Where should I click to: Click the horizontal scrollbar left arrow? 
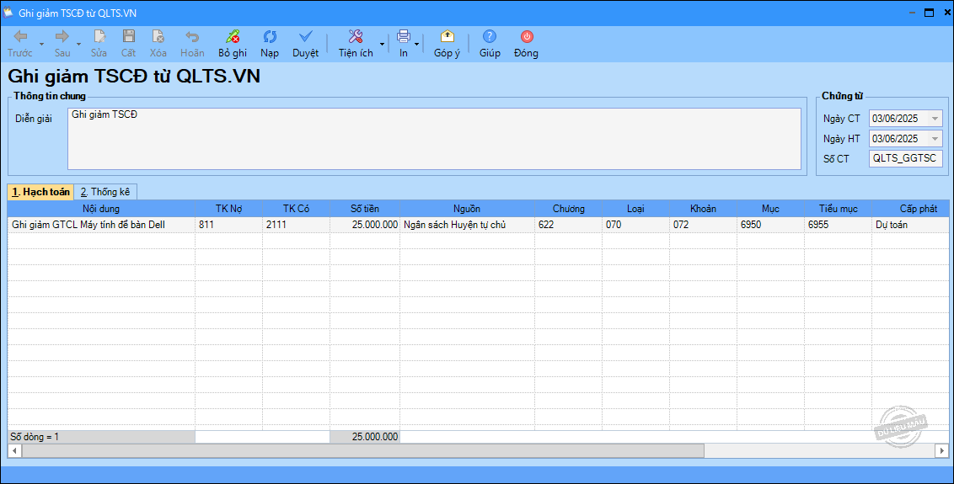coord(14,450)
